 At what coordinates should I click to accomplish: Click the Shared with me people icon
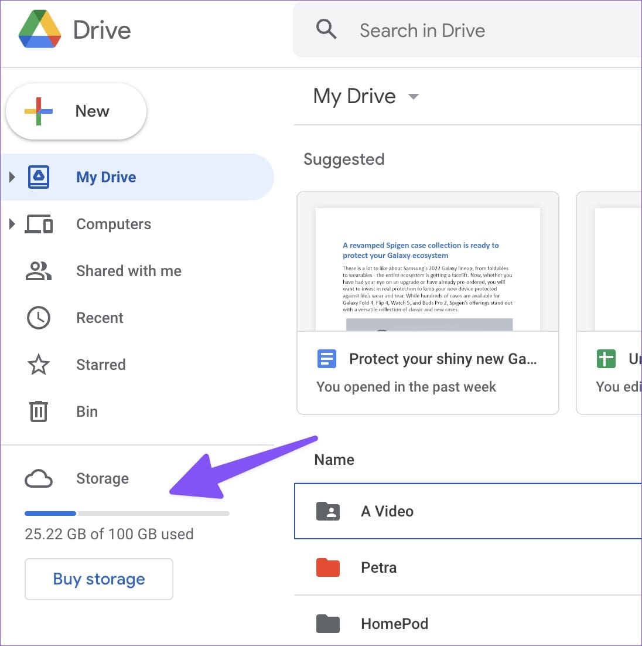(x=39, y=271)
